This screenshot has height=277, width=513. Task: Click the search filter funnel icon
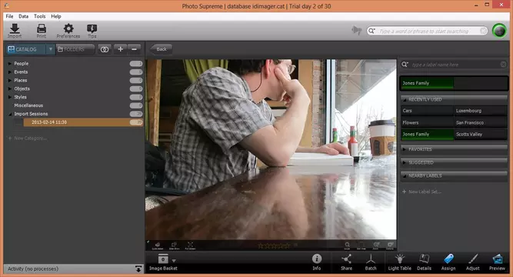tap(356, 31)
